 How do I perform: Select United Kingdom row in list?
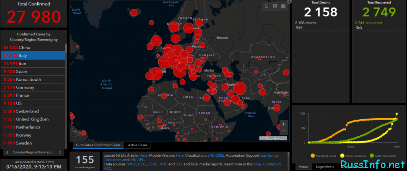(33, 119)
